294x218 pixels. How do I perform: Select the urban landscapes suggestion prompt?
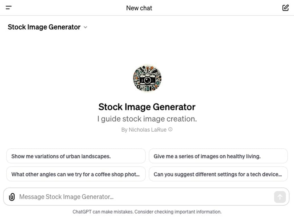coord(76,156)
